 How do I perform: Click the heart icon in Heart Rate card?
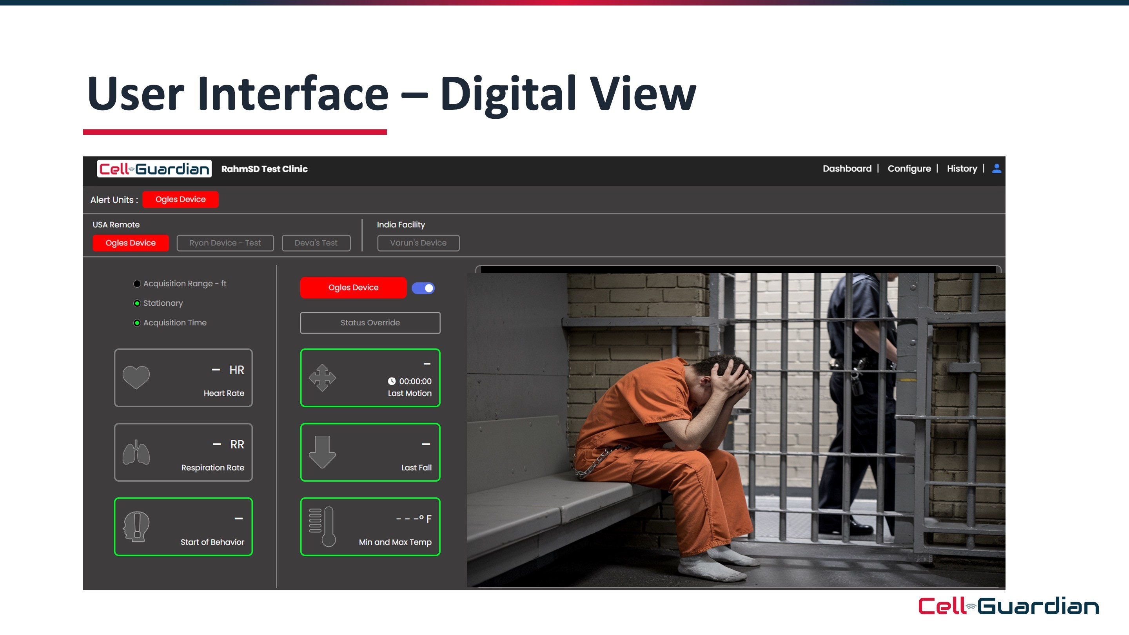tap(136, 377)
